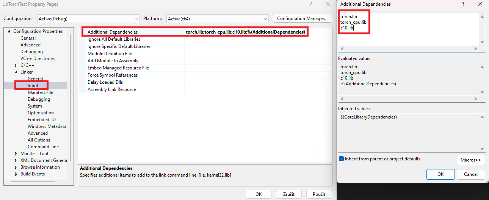Click inside the dependencies edit text box
Screen dimensions: 489x200
click(409, 29)
